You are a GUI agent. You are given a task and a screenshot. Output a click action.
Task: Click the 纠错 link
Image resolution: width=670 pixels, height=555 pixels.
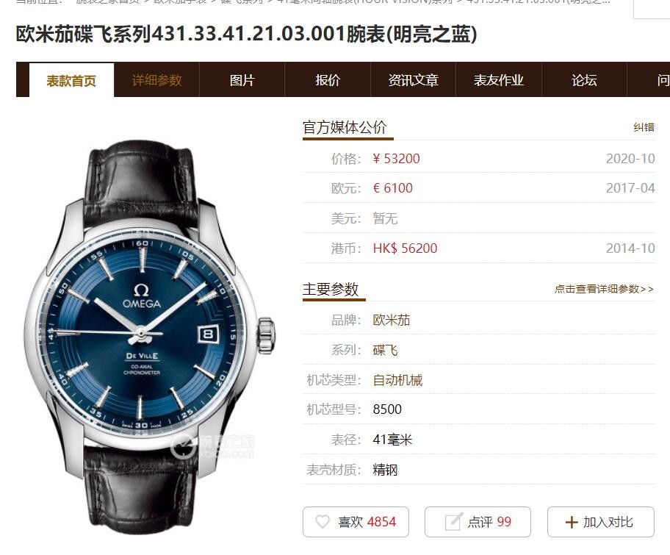click(644, 127)
